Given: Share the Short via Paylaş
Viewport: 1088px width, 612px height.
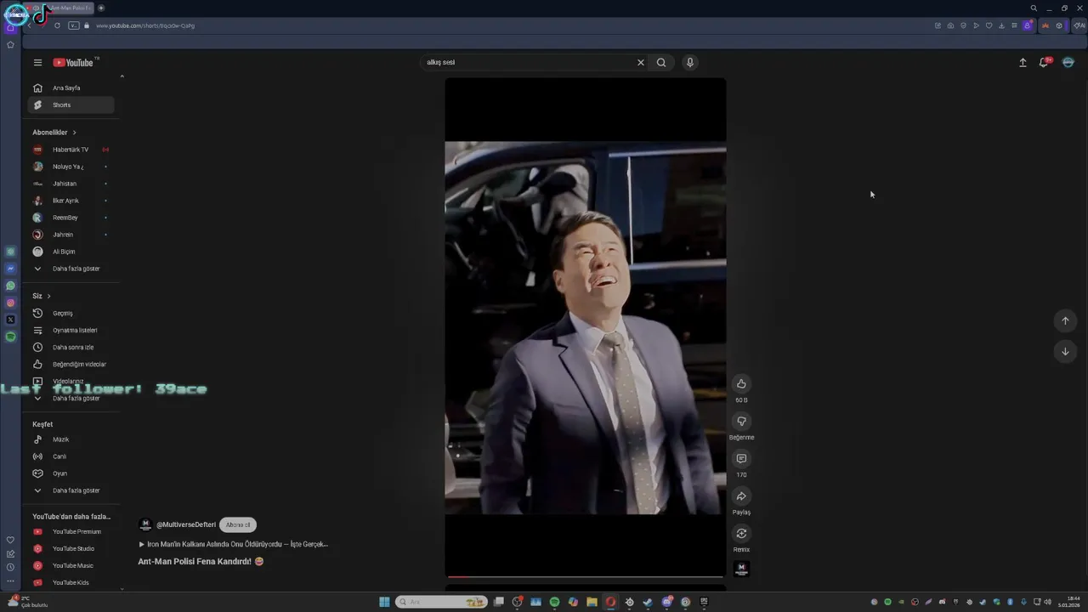Looking at the screenshot, I should click(x=741, y=496).
